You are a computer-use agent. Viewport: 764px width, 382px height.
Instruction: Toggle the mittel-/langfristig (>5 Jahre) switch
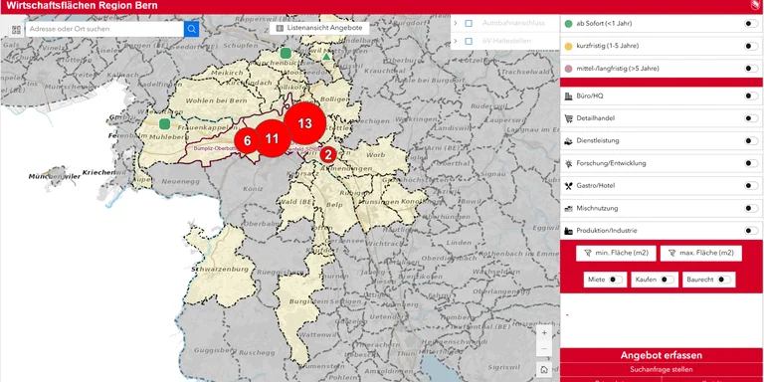coord(751,69)
